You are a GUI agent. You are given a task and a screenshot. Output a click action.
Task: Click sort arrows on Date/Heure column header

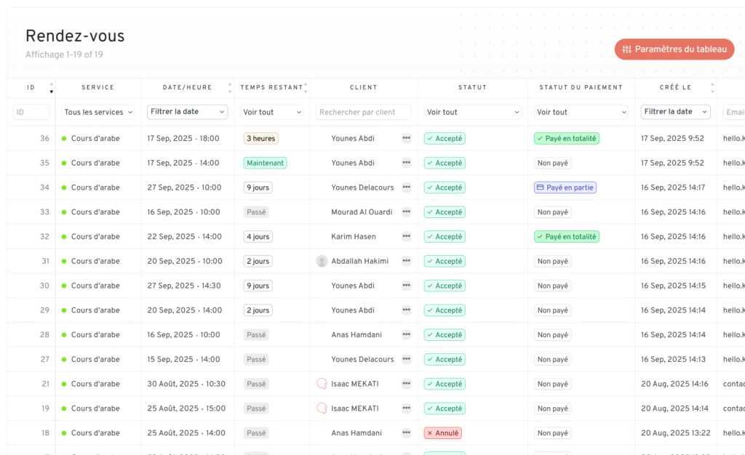tap(230, 87)
